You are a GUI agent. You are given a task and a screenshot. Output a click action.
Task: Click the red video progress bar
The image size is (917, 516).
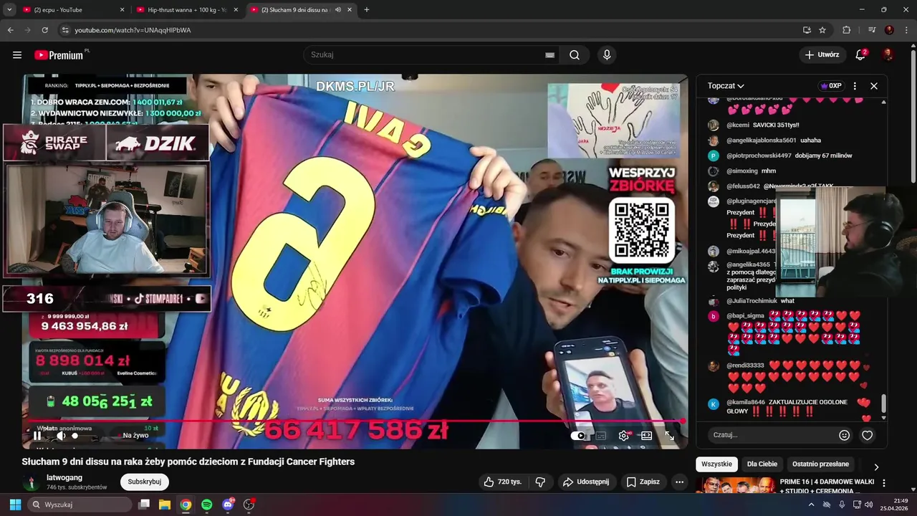click(x=355, y=421)
